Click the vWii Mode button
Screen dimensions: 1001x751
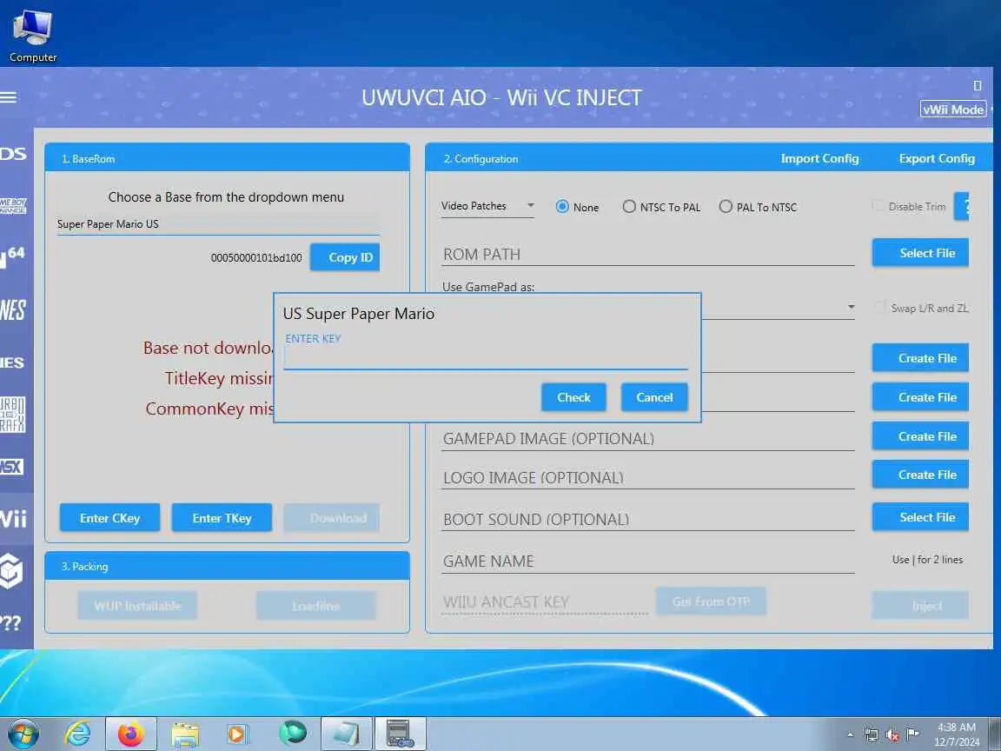[953, 110]
